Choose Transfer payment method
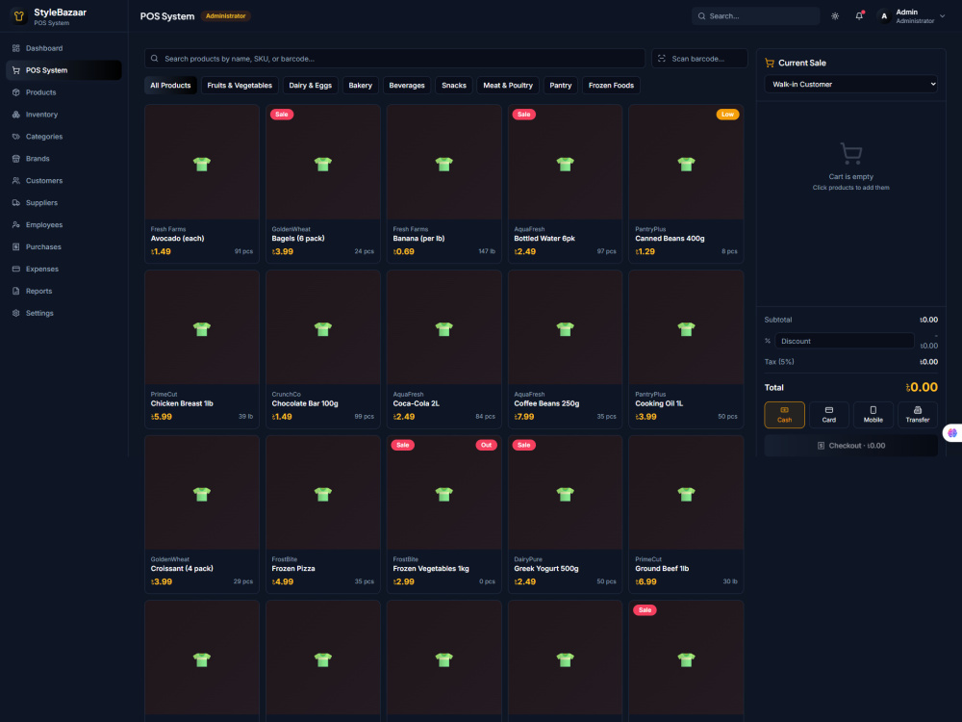 pyautogui.click(x=918, y=414)
